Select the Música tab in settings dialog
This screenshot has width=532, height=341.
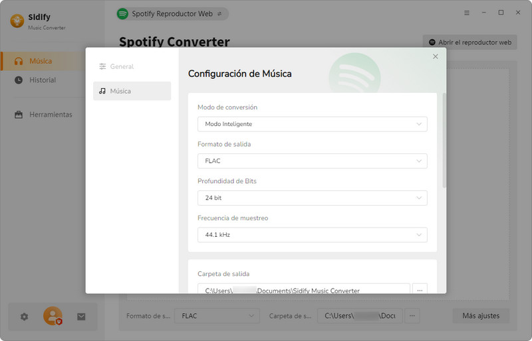132,91
